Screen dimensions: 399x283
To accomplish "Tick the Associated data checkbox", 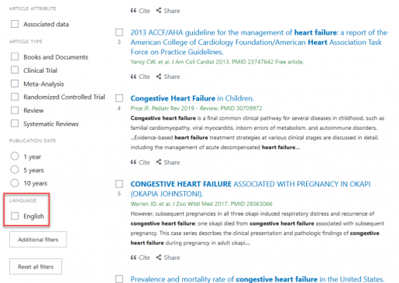I will pos(15,24).
